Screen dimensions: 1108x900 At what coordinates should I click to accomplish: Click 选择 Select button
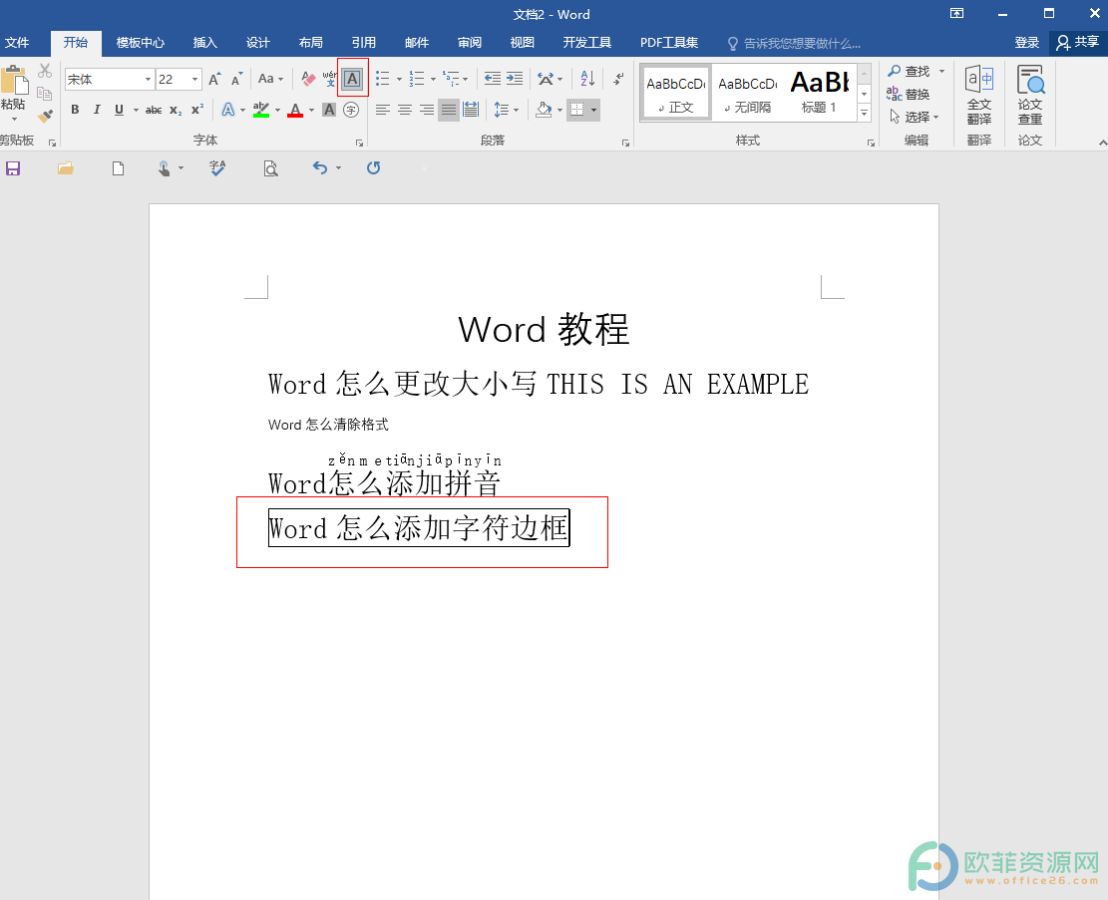(914, 117)
